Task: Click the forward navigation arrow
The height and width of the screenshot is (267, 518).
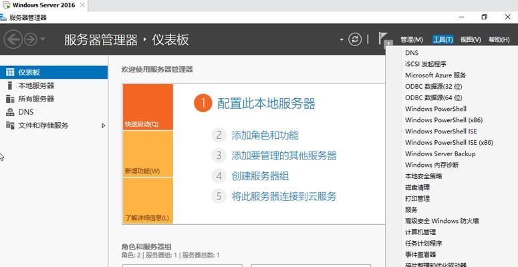Action: (x=31, y=39)
